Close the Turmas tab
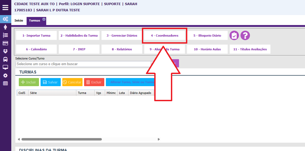This screenshot has width=305, height=151. click(44, 19)
